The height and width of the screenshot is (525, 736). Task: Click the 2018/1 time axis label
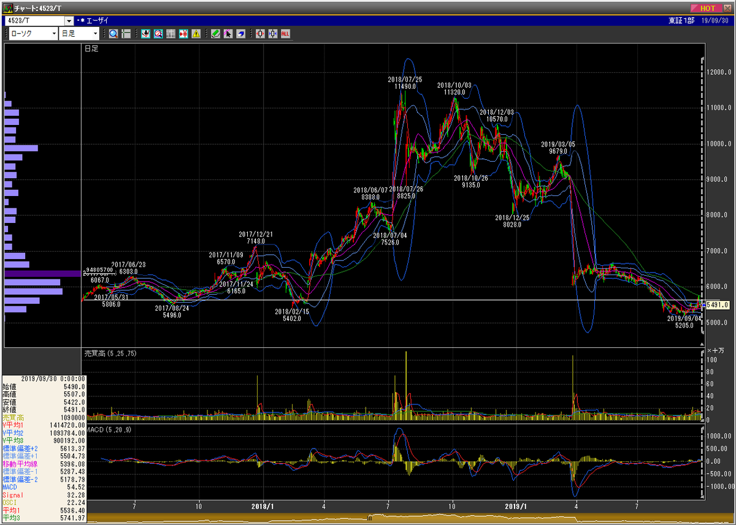263,506
